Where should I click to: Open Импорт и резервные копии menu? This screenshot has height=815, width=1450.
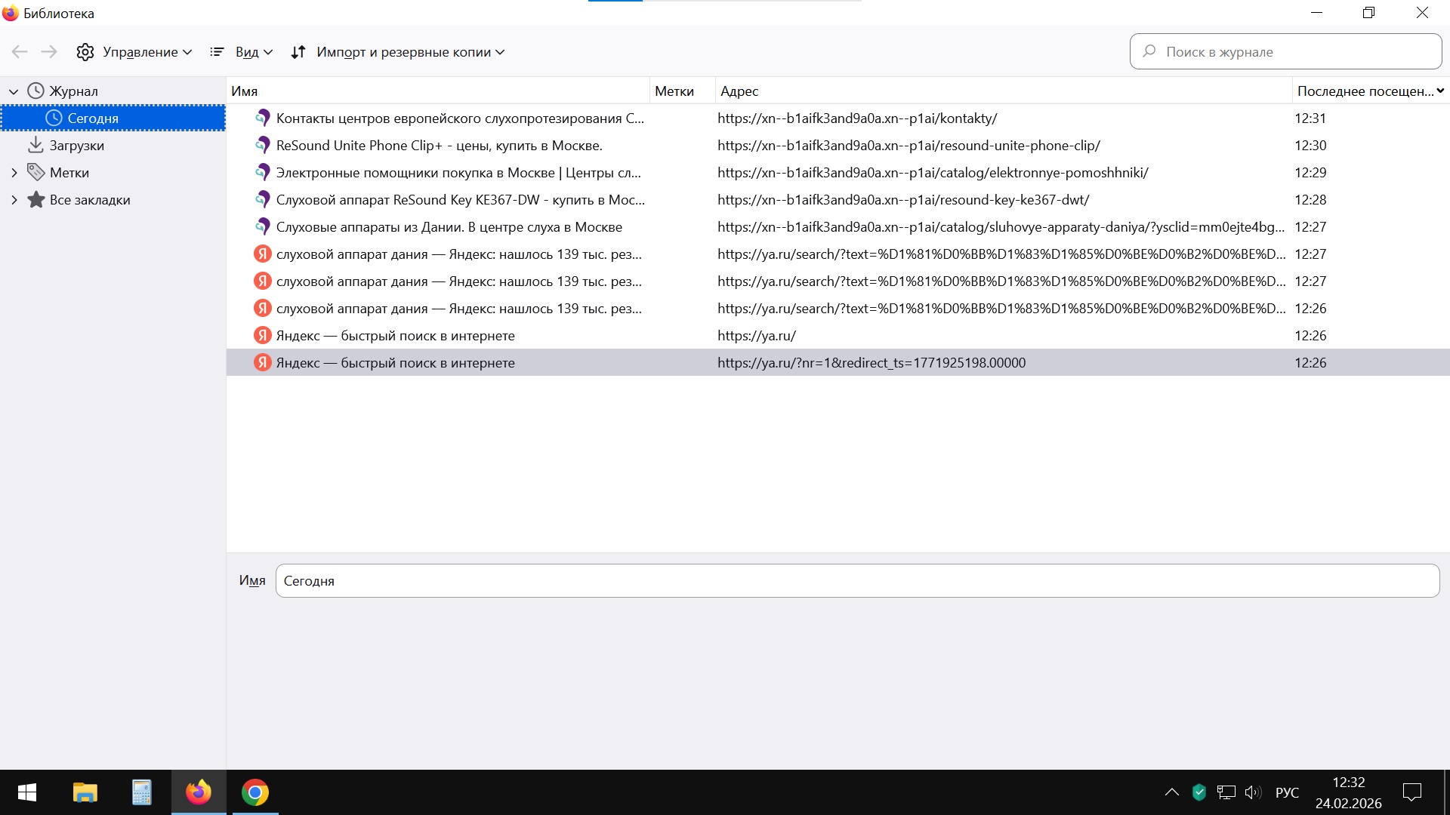[x=398, y=51]
